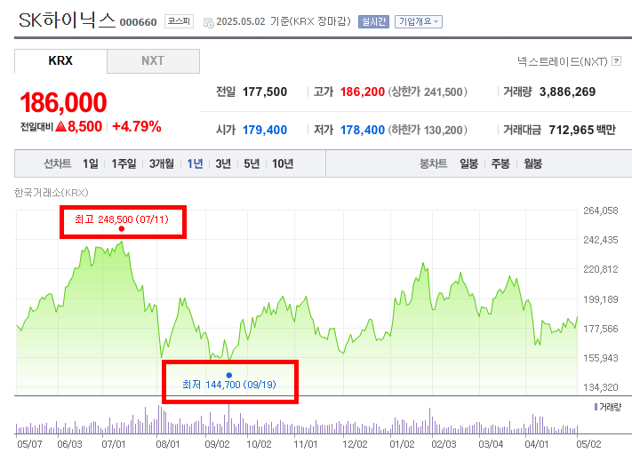Screen dimensions: 632x461
Task: Click the 09/02 date axis label
Action: (217, 444)
